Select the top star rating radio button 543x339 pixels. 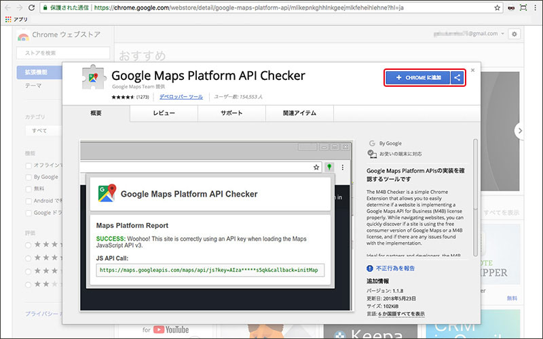pyautogui.click(x=28, y=245)
